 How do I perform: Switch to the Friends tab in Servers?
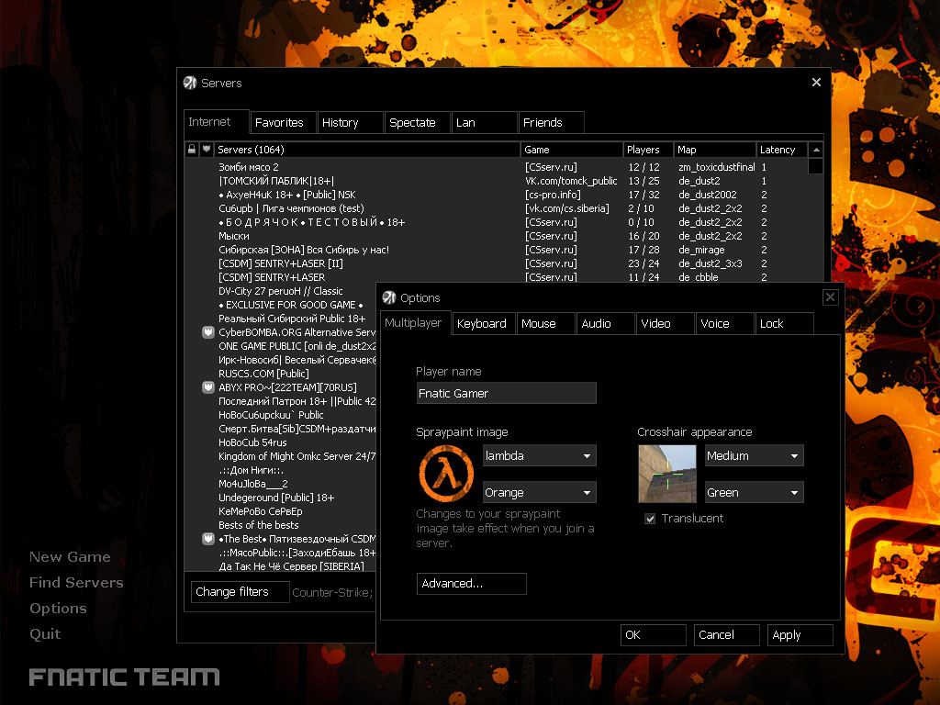pos(552,122)
